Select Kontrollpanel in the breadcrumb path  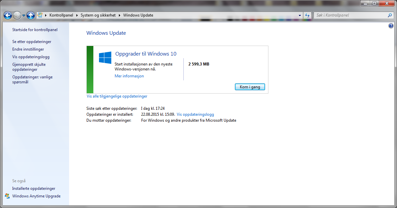(61, 15)
